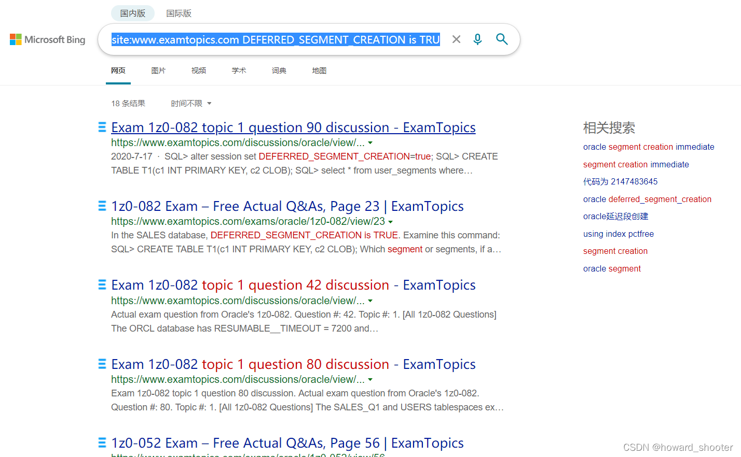Expand URL arrow for Page 23 result
Screen dimensions: 741x457
coord(391,222)
